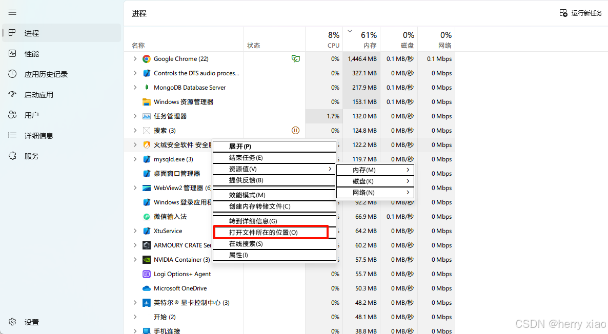Click the NVIDIA Container process icon
The height and width of the screenshot is (334, 608).
(147, 260)
